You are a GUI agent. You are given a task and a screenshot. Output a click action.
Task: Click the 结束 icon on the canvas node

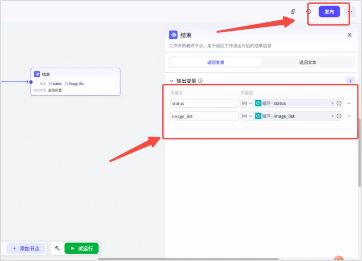click(37, 74)
